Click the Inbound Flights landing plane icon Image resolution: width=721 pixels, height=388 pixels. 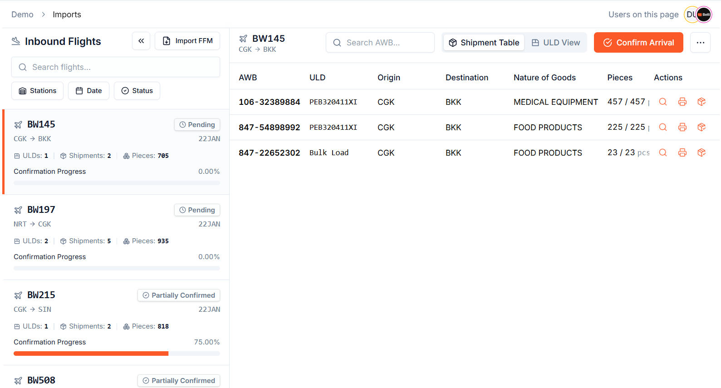pos(16,41)
